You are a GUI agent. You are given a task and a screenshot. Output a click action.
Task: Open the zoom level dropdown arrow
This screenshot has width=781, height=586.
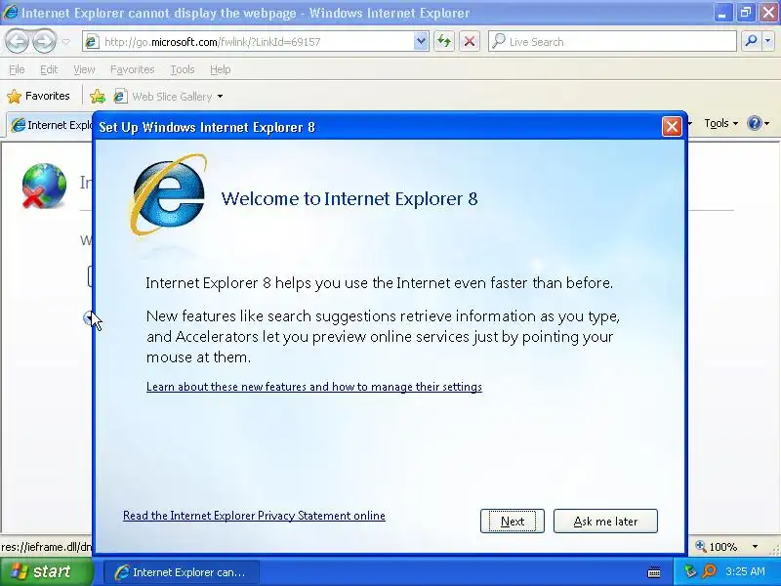pyautogui.click(x=755, y=547)
